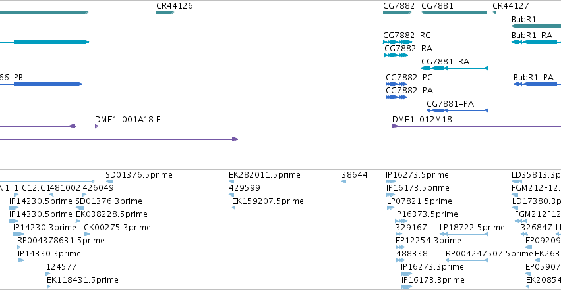Select the IP14330.3prime EST label
561x290 pixels.
pos(49,254)
